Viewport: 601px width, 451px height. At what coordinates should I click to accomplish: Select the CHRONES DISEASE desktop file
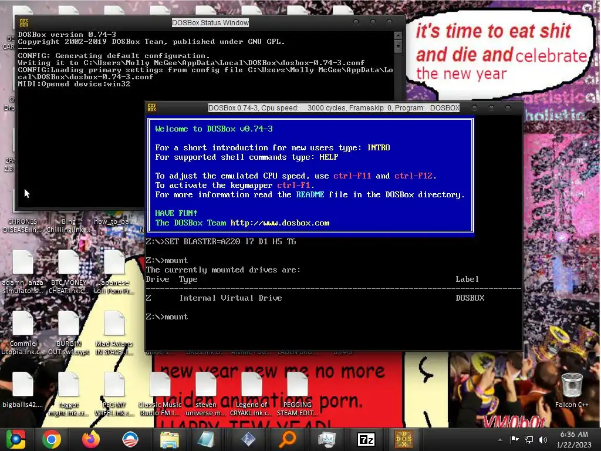coord(23,225)
